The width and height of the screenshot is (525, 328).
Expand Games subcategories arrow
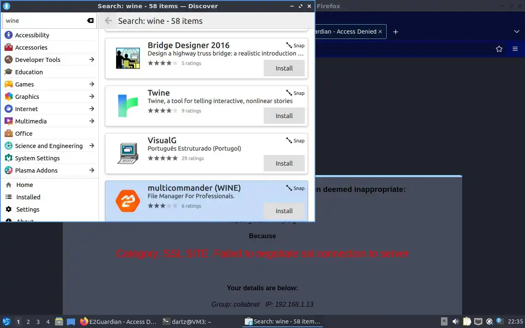[x=91, y=84]
